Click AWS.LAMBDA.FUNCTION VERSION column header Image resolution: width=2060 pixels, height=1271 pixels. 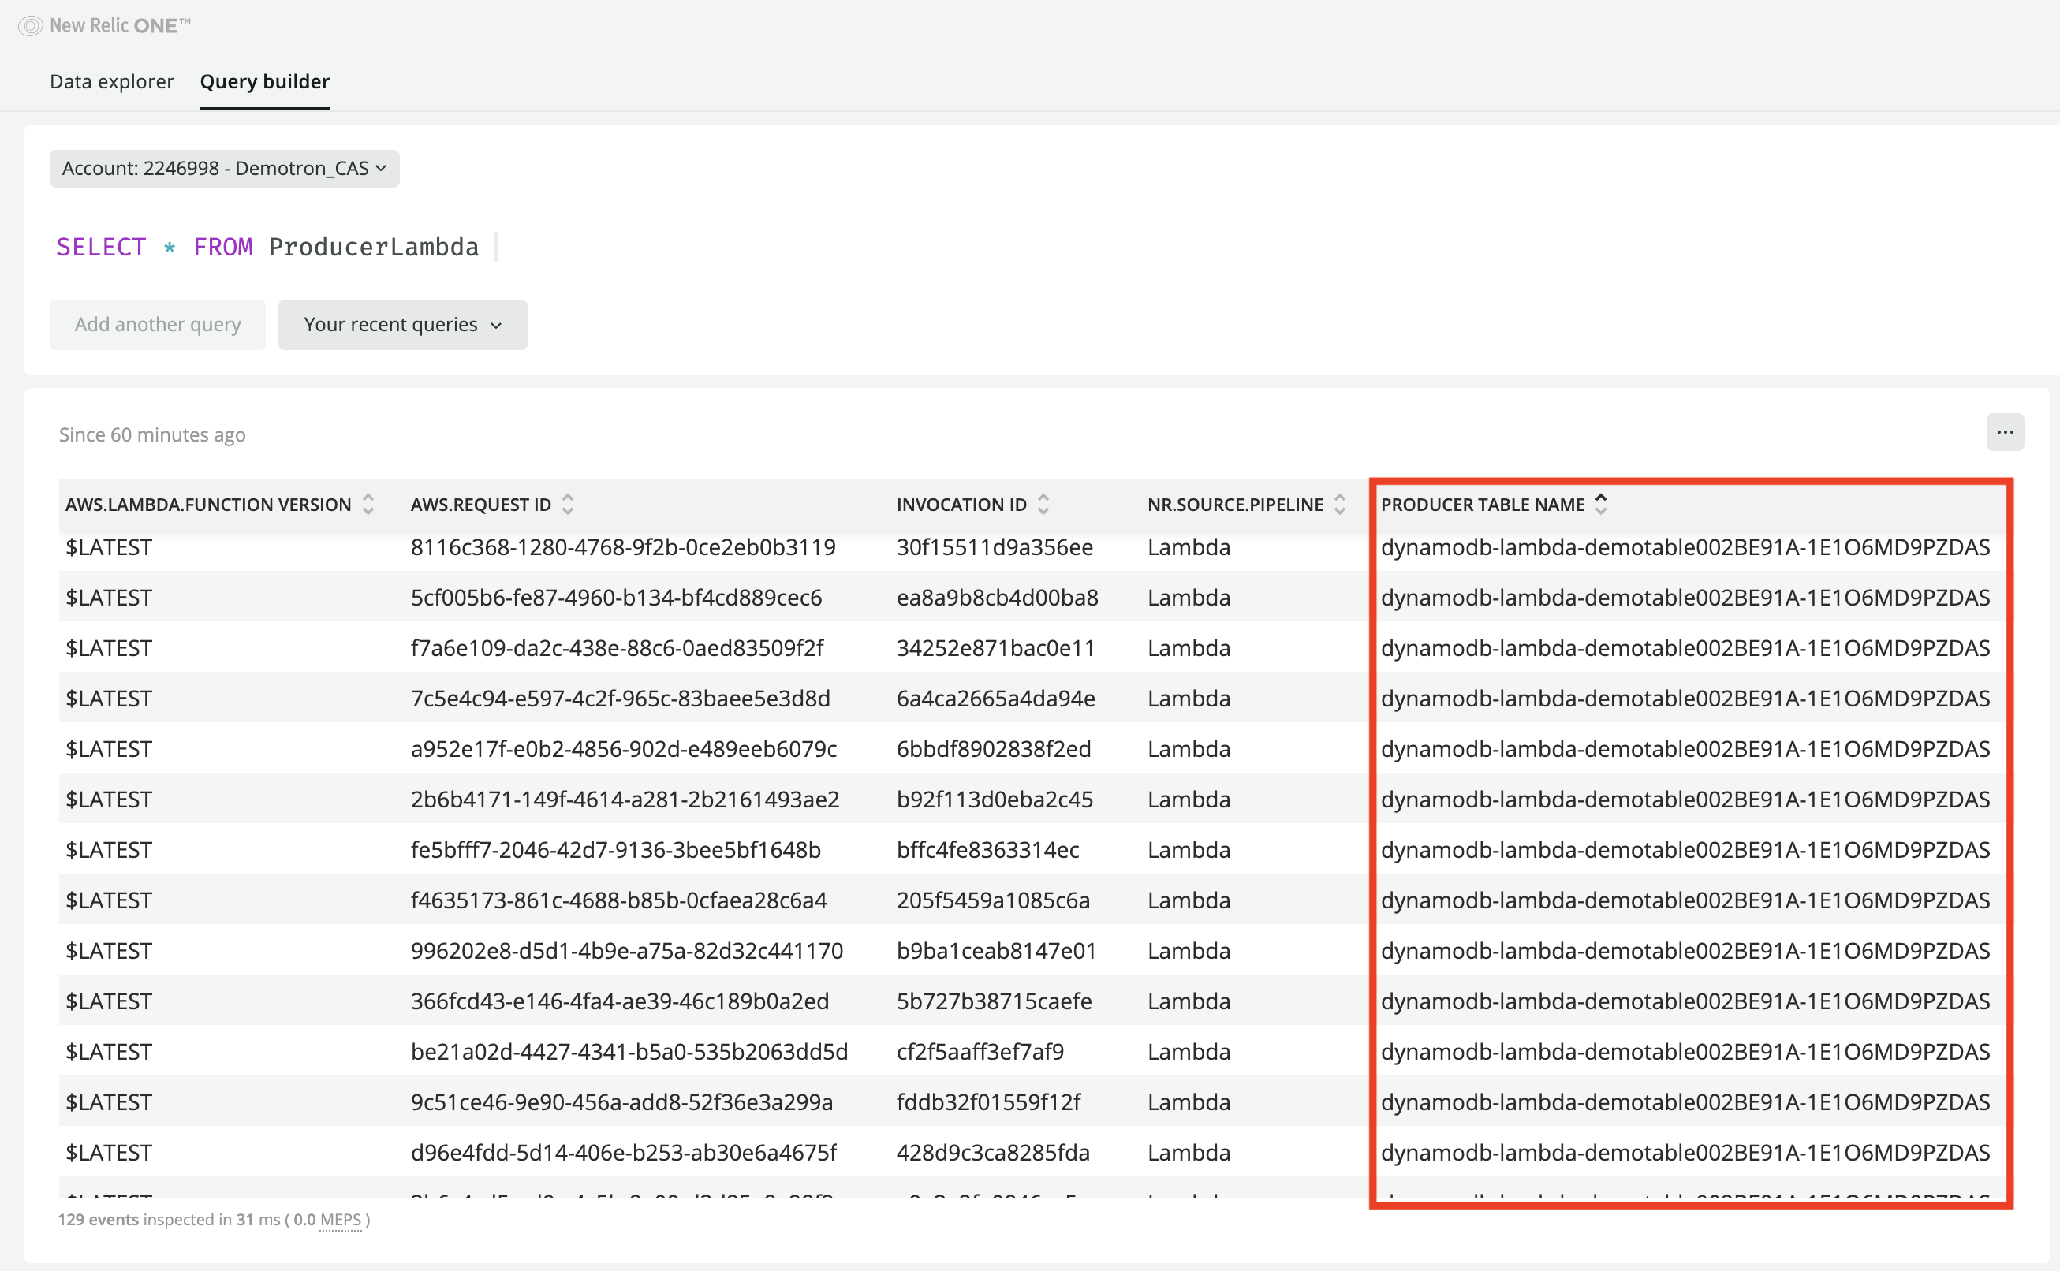pos(208,505)
